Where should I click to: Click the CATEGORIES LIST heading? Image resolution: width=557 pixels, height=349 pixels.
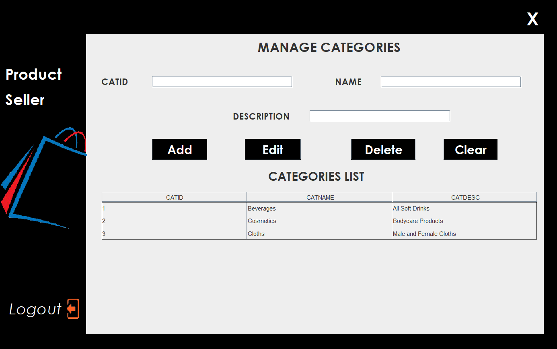(x=316, y=176)
